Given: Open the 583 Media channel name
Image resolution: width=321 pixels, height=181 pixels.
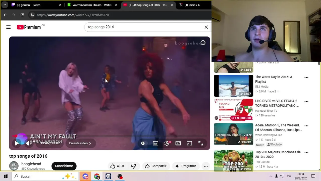Looking at the screenshot, I should (x=262, y=86).
